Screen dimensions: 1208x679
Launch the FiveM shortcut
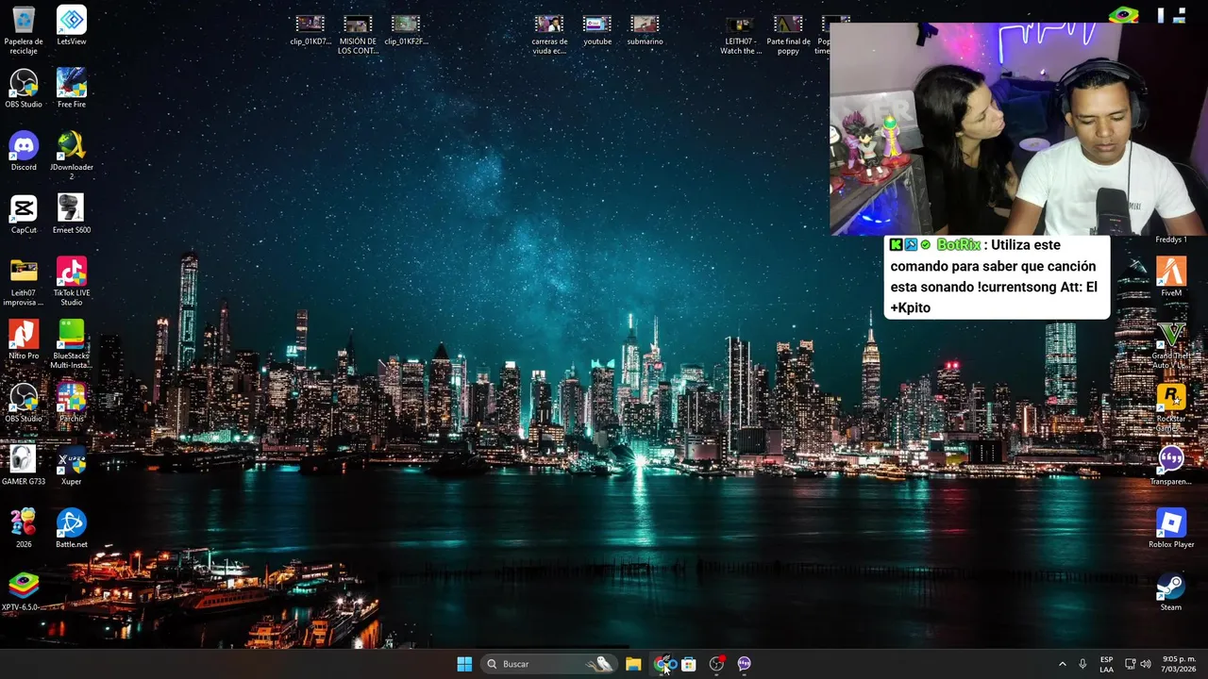pos(1171,276)
